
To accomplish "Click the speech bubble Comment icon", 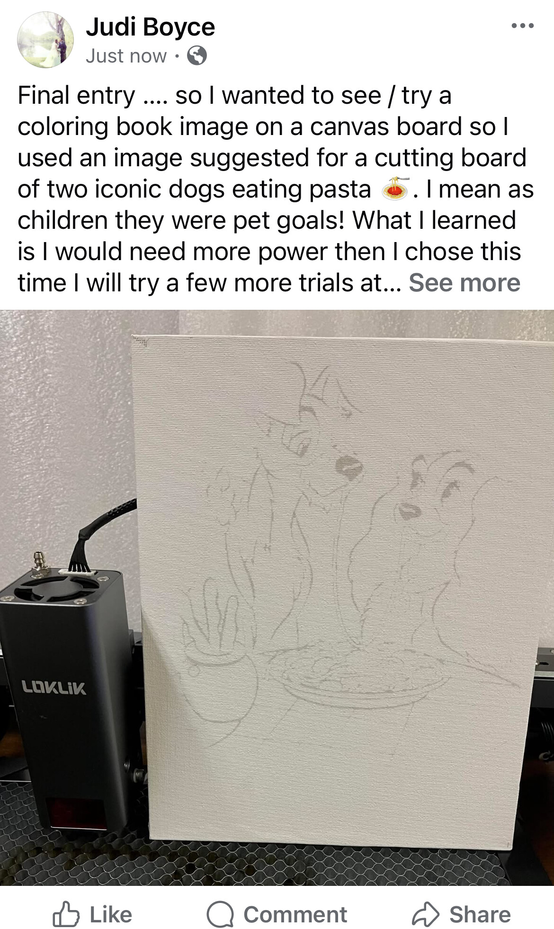I will pyautogui.click(x=220, y=914).
